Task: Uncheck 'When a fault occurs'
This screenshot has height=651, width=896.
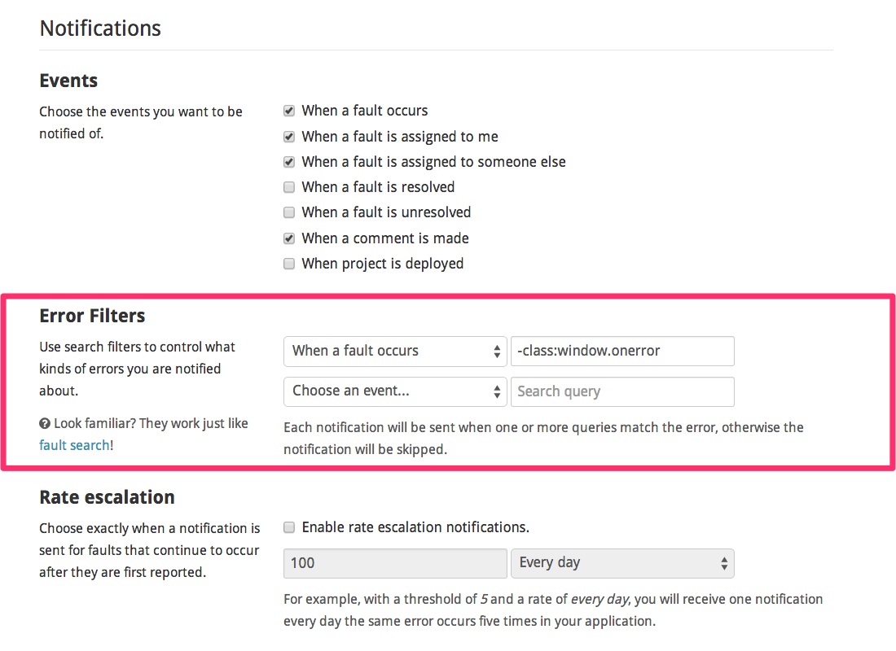Action: [x=289, y=111]
